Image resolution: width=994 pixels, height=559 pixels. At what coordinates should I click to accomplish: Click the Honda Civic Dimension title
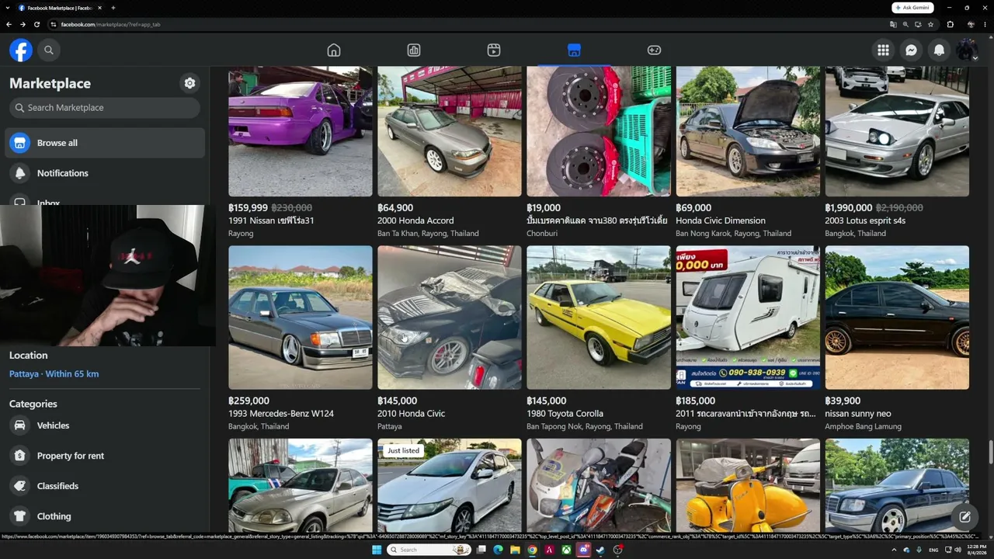(721, 220)
